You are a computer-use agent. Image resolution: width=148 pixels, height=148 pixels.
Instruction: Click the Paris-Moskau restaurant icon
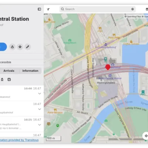point(55,110)
